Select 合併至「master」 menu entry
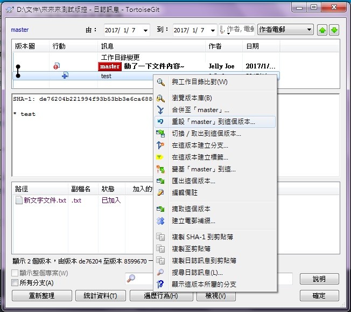351x312 pixels. click(x=215, y=110)
